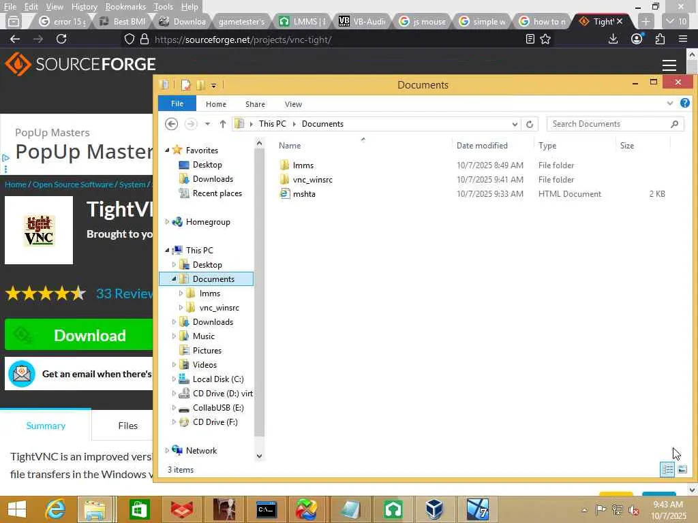The image size is (698, 523).
Task: Click New folder icon in quick access toolbar
Action: [201, 84]
